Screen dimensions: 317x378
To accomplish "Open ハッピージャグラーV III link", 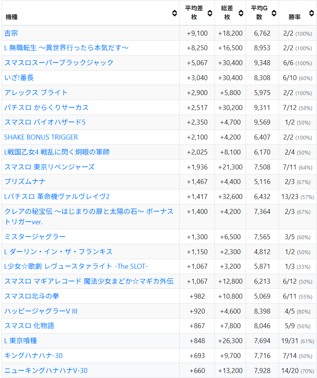I will click(41, 311).
